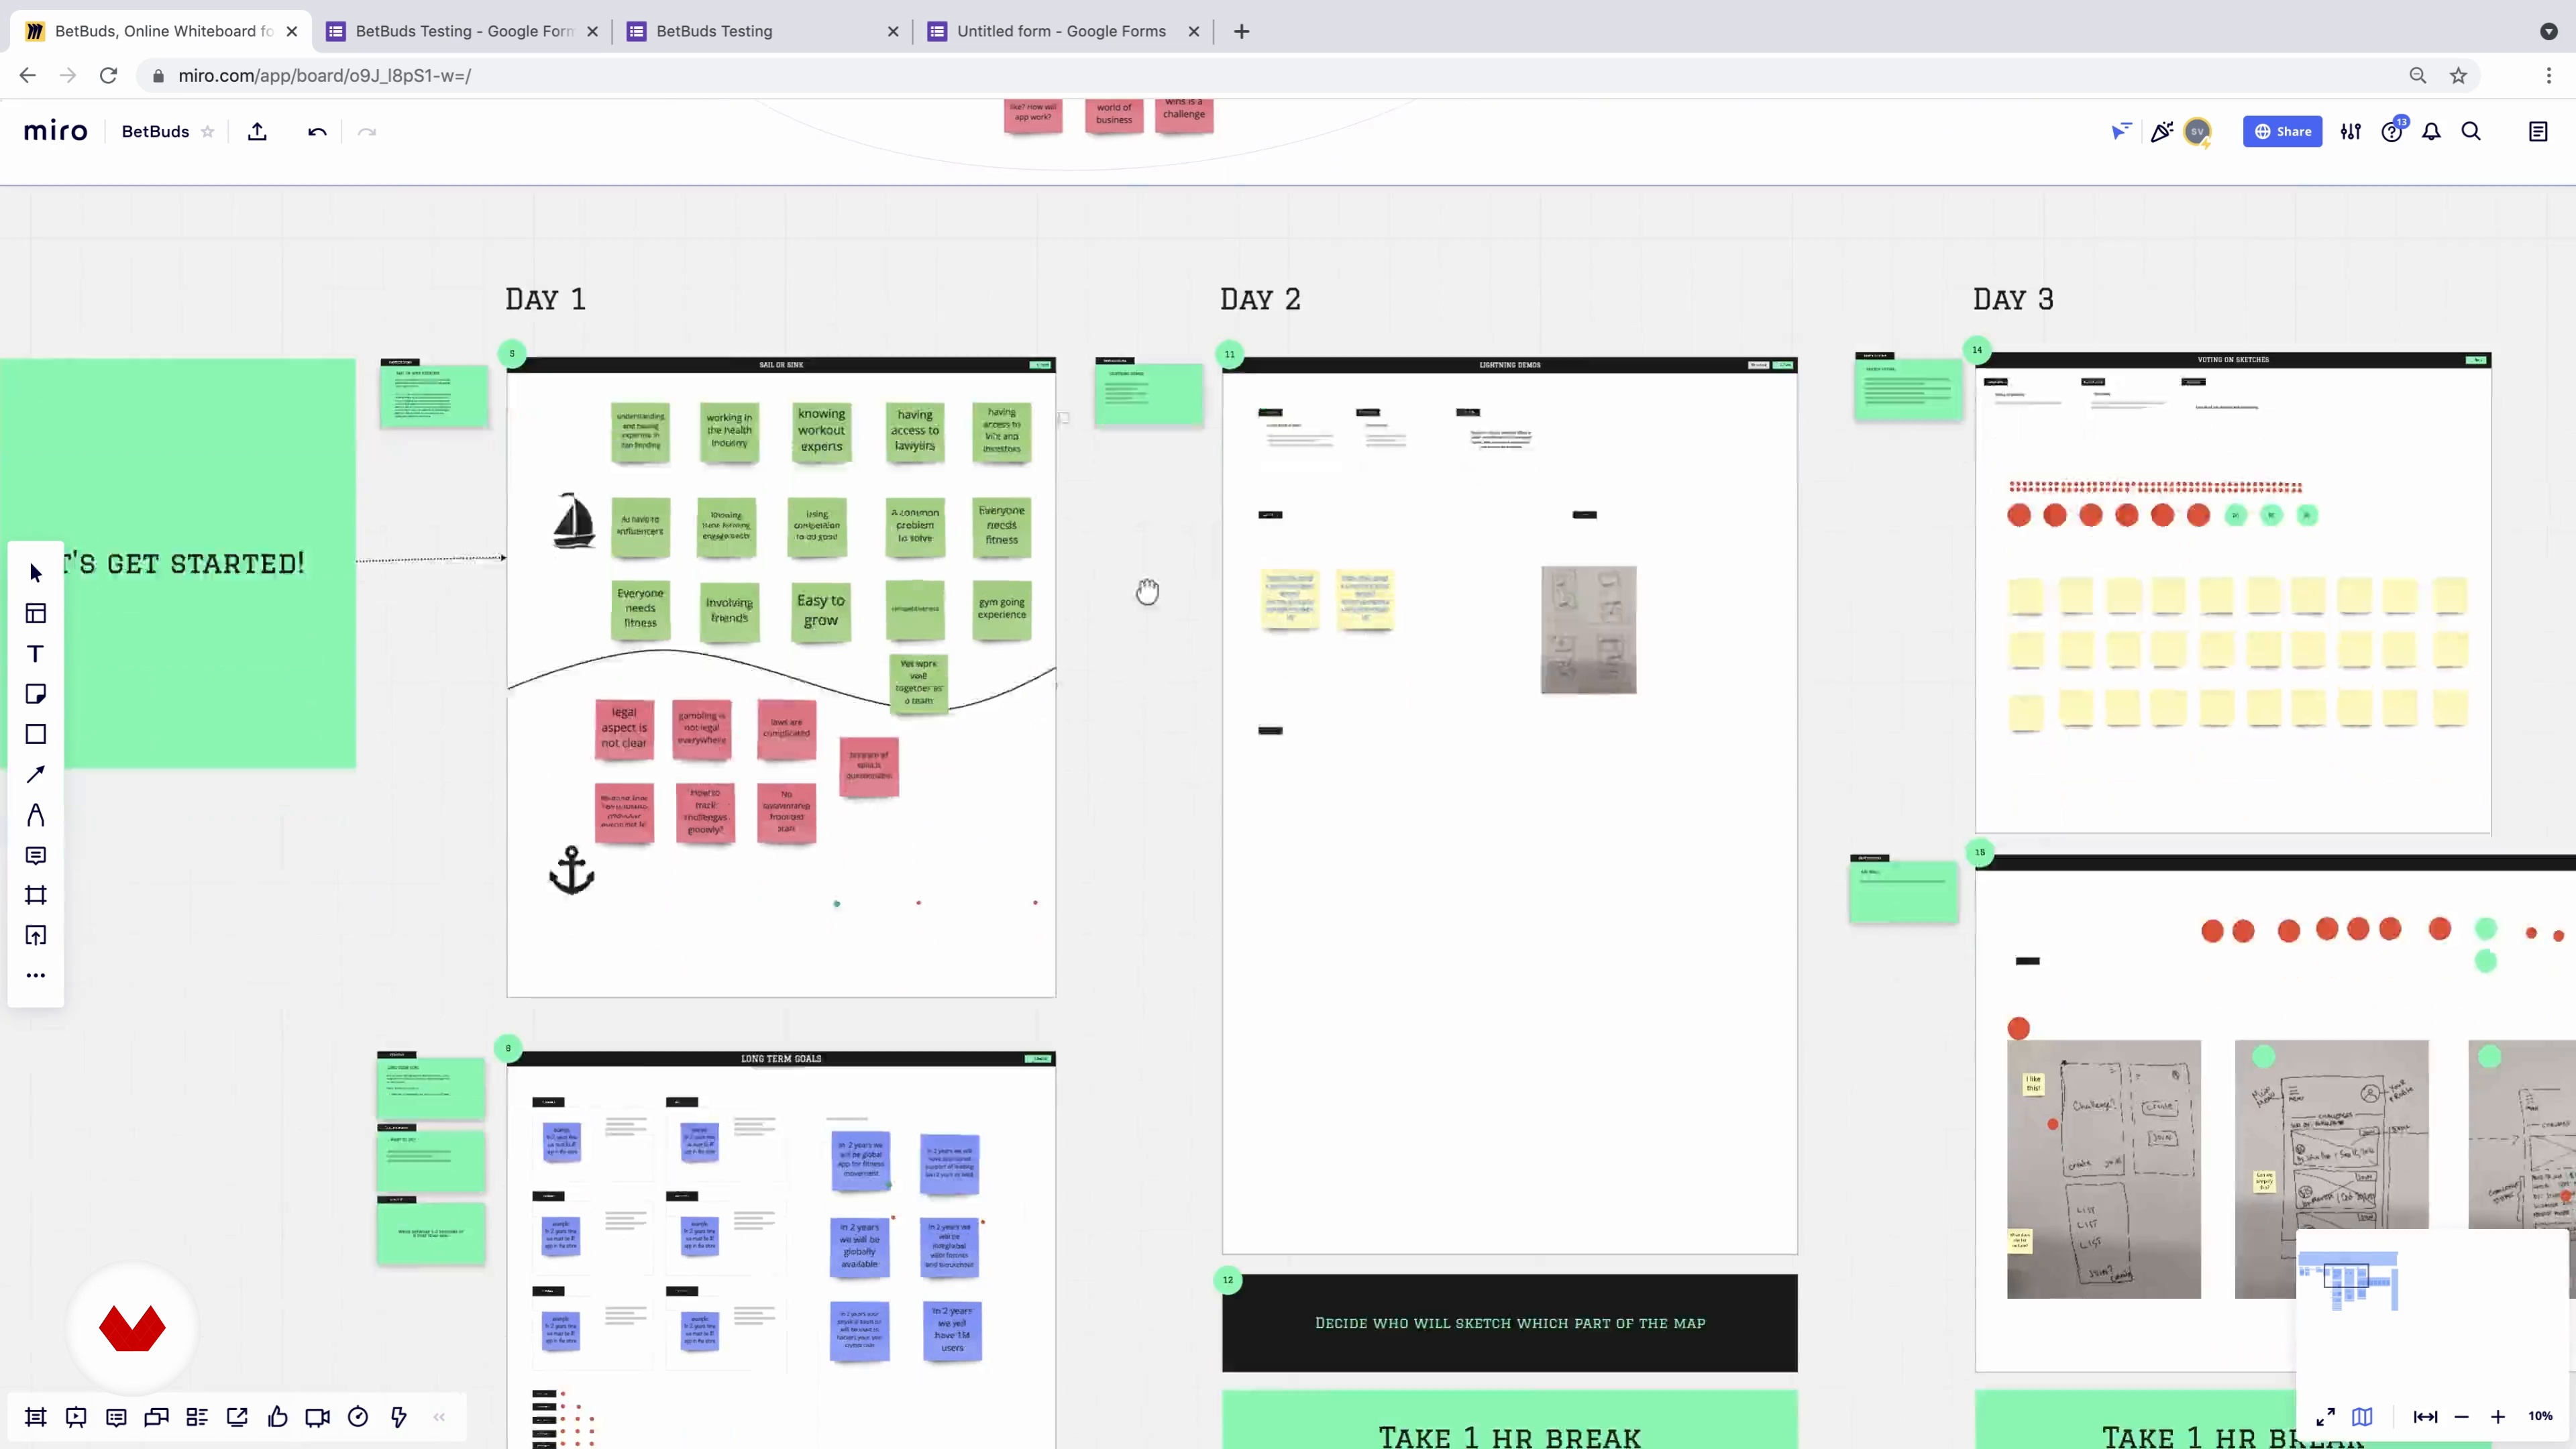Zoom out with minus button
This screenshot has width=2576, height=1449.
(x=2461, y=1417)
